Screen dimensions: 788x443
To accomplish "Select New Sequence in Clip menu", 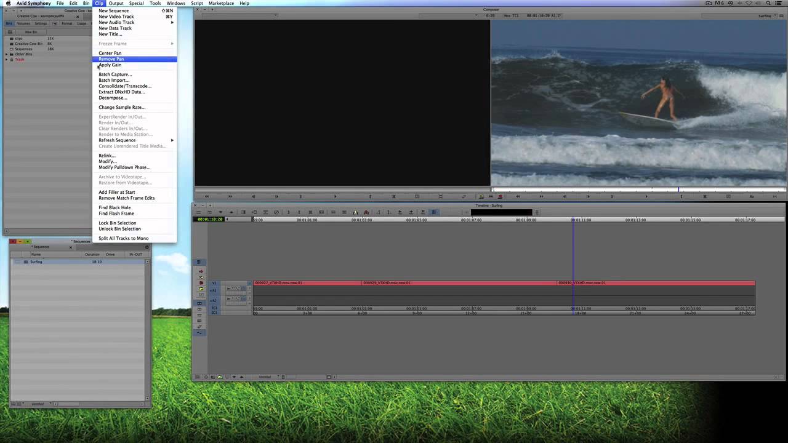I will tap(135, 10).
